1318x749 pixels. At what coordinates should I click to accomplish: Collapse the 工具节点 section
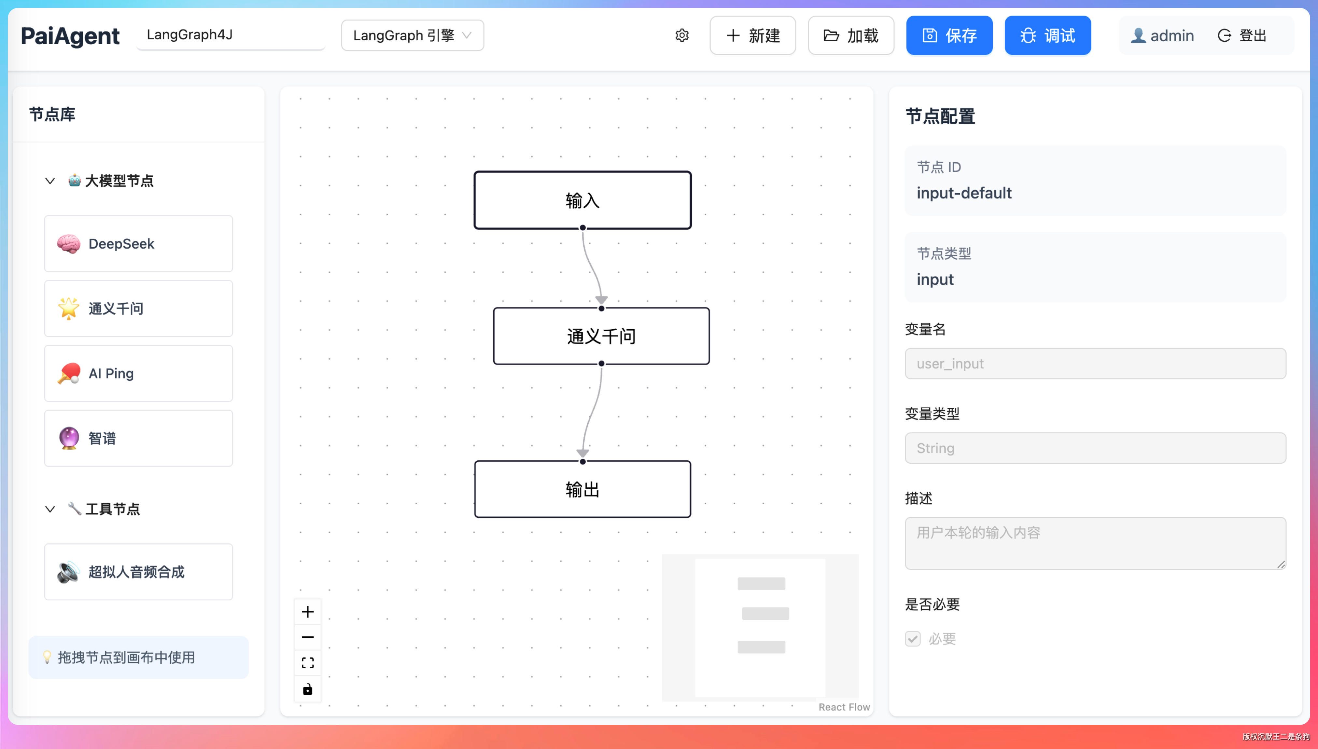(50, 509)
